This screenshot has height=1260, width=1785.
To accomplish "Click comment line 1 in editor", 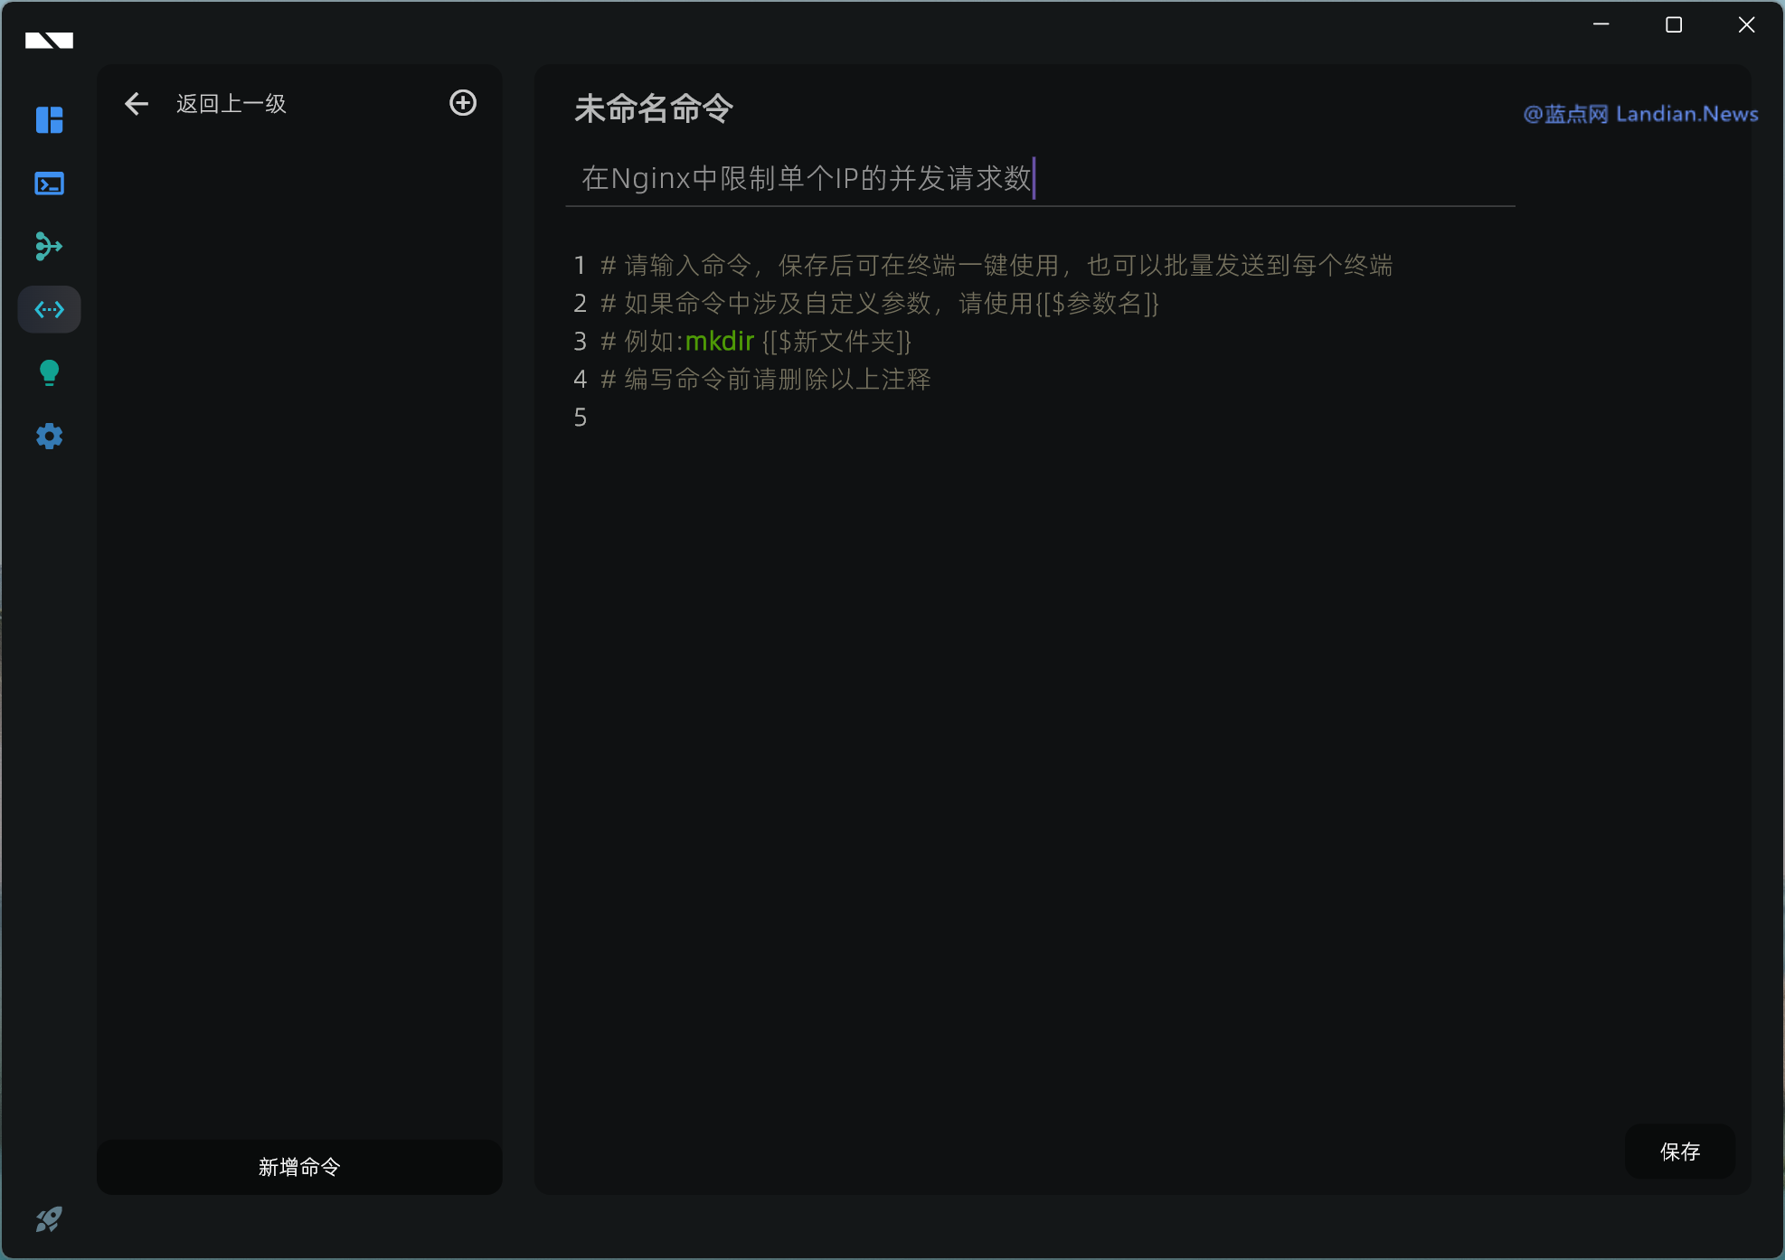I will (x=995, y=266).
